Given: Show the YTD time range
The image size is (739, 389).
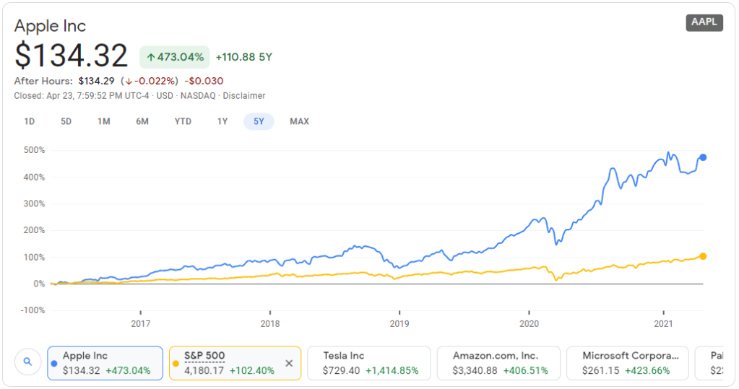Looking at the screenshot, I should point(183,121).
